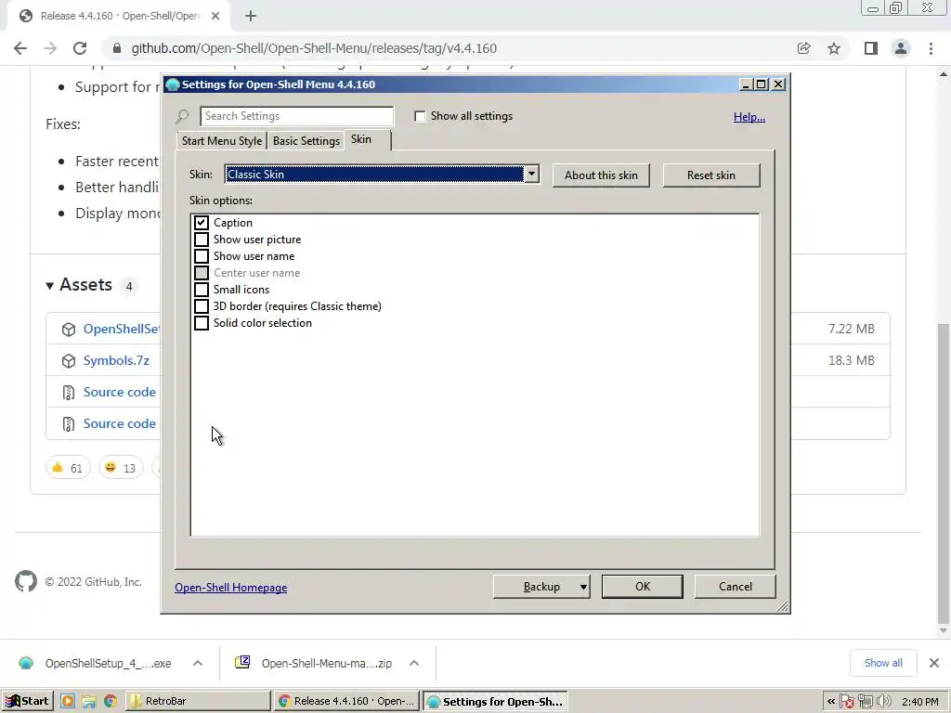951x713 pixels.
Task: Focus the Search Settings field
Action: (x=296, y=116)
